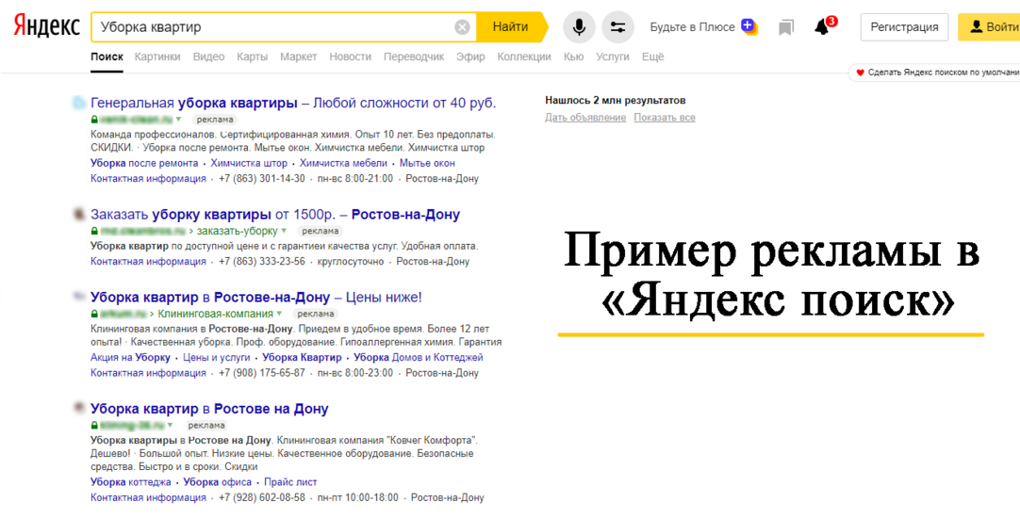Click Химчистка штор sitelink
1020x518 pixels.
[x=249, y=163]
